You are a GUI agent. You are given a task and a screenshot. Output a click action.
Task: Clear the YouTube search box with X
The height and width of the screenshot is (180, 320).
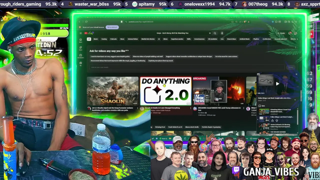coord(210,33)
